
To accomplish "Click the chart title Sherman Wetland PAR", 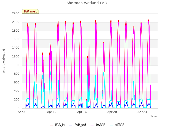I will coord(87,3).
